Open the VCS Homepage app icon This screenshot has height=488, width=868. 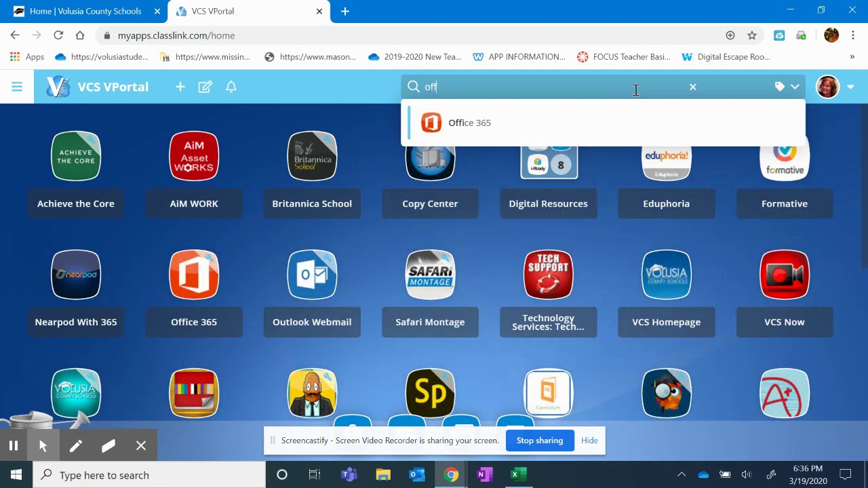(667, 274)
